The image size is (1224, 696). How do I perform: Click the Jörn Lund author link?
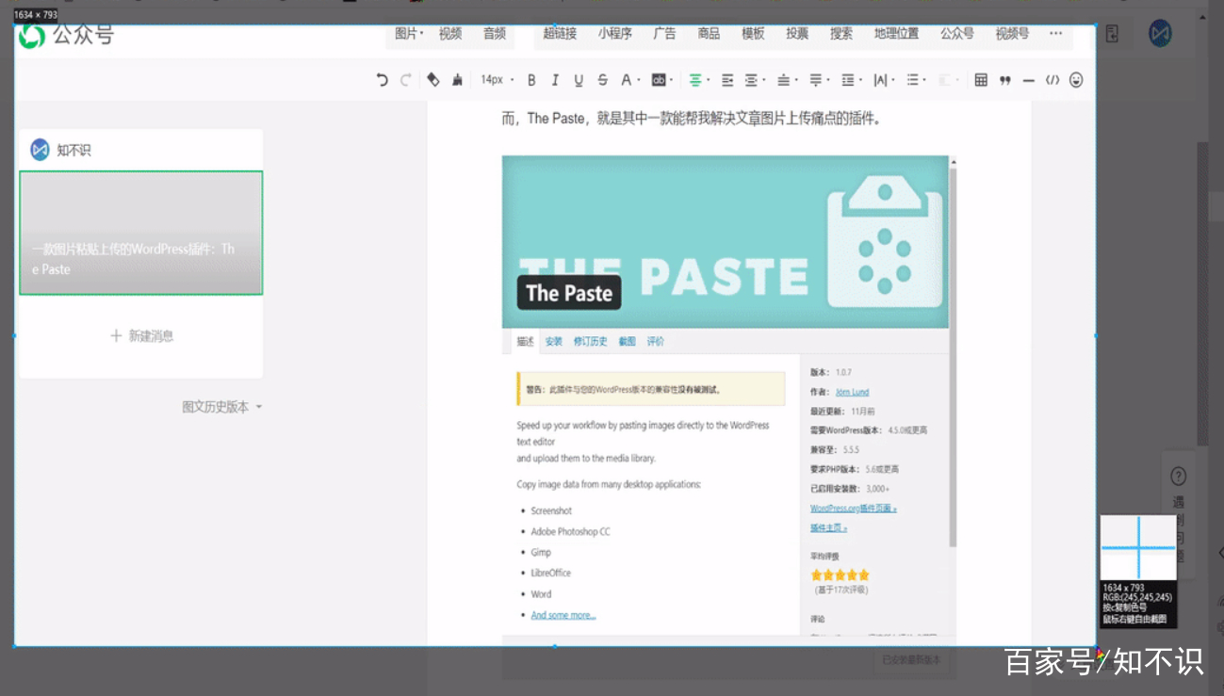click(x=852, y=392)
